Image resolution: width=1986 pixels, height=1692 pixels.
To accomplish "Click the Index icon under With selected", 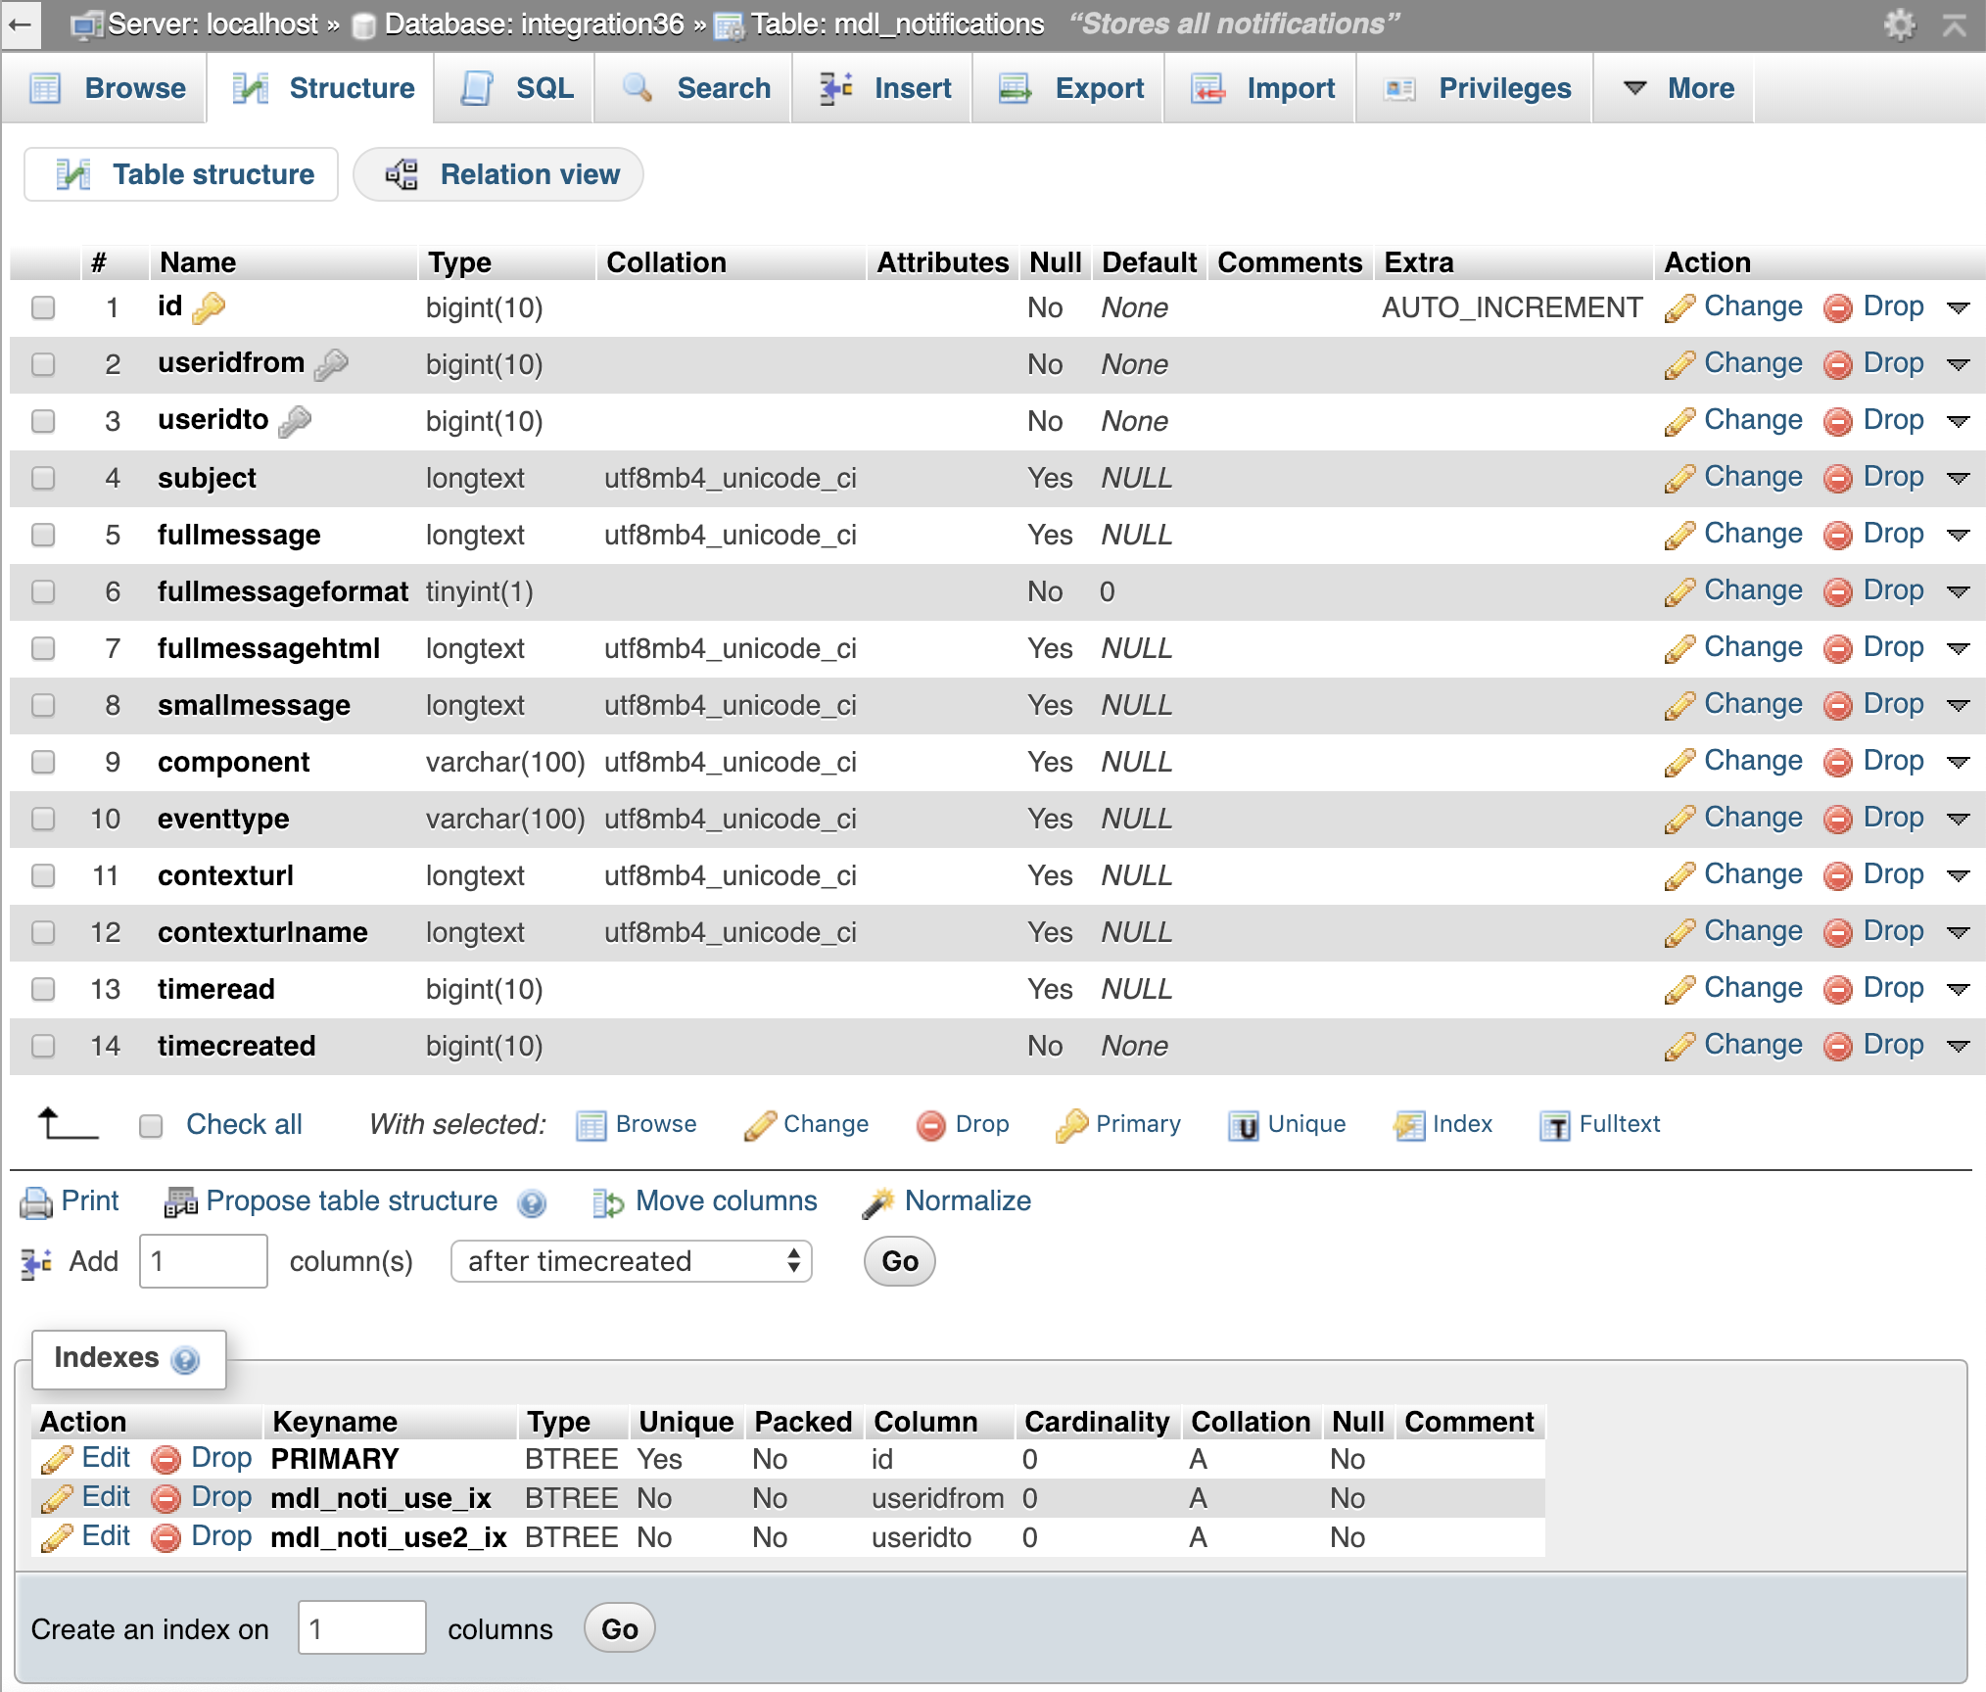I will (x=1408, y=1125).
